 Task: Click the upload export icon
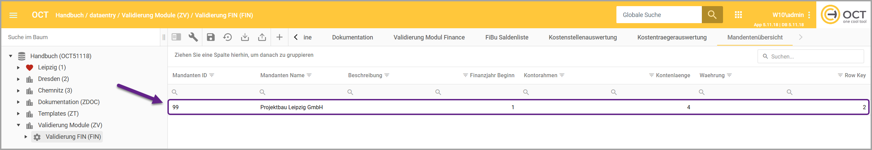pos(262,37)
